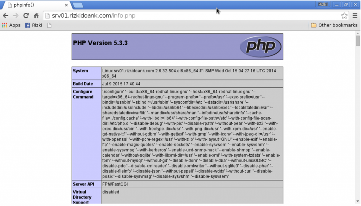Navigate back using the back arrow

click(x=5, y=16)
